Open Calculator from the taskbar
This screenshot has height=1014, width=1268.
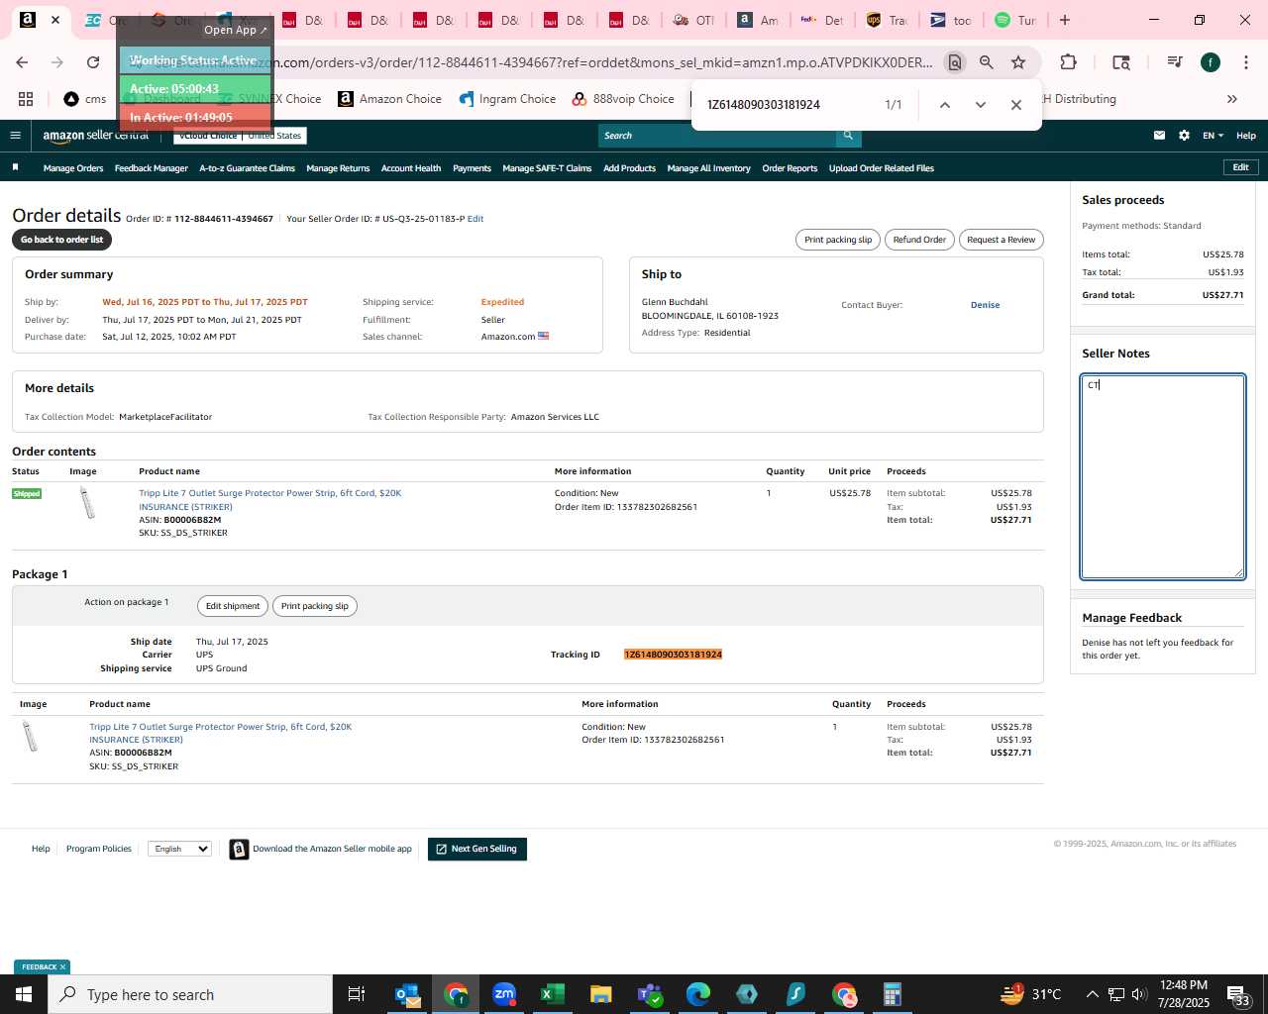(x=893, y=994)
